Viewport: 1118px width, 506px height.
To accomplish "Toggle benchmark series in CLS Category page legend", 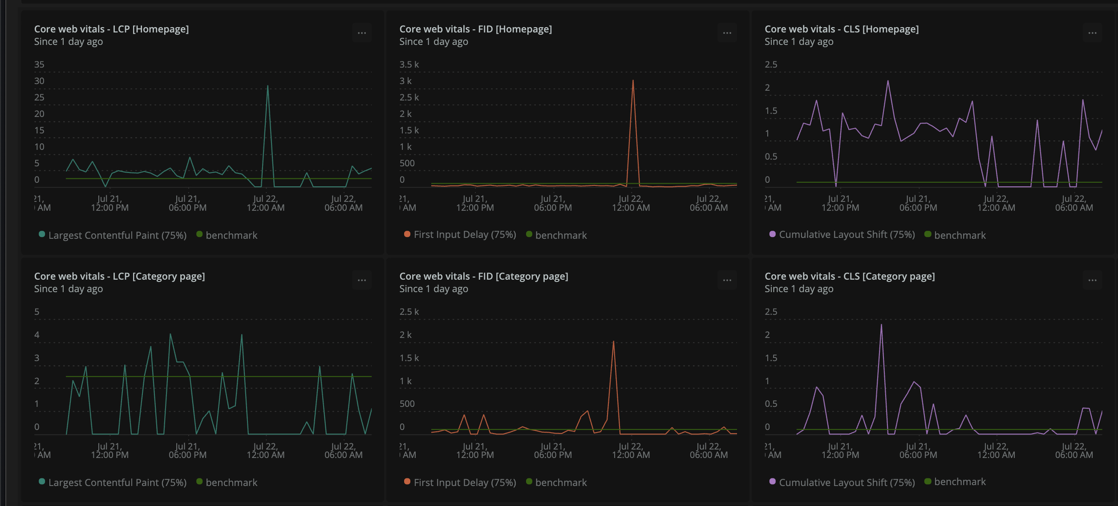I will pyautogui.click(x=959, y=482).
